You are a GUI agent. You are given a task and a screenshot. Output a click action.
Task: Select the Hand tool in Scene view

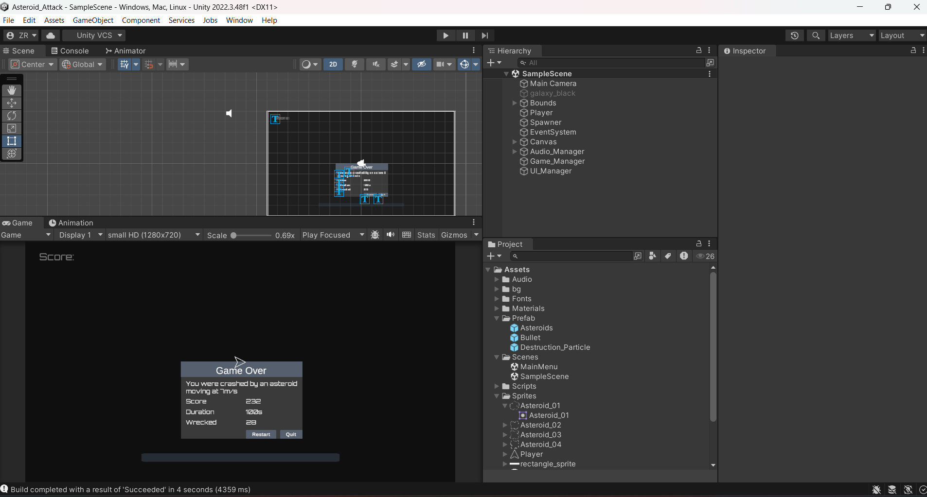tap(12, 90)
